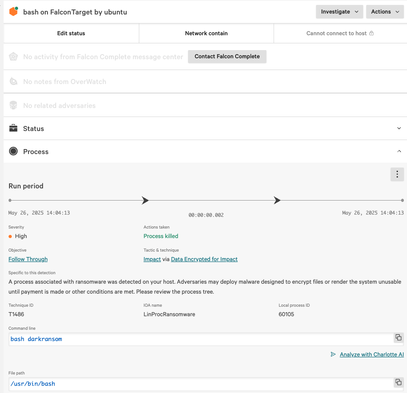
Task: Click the Charlotte AI send arrow icon
Action: click(333, 355)
